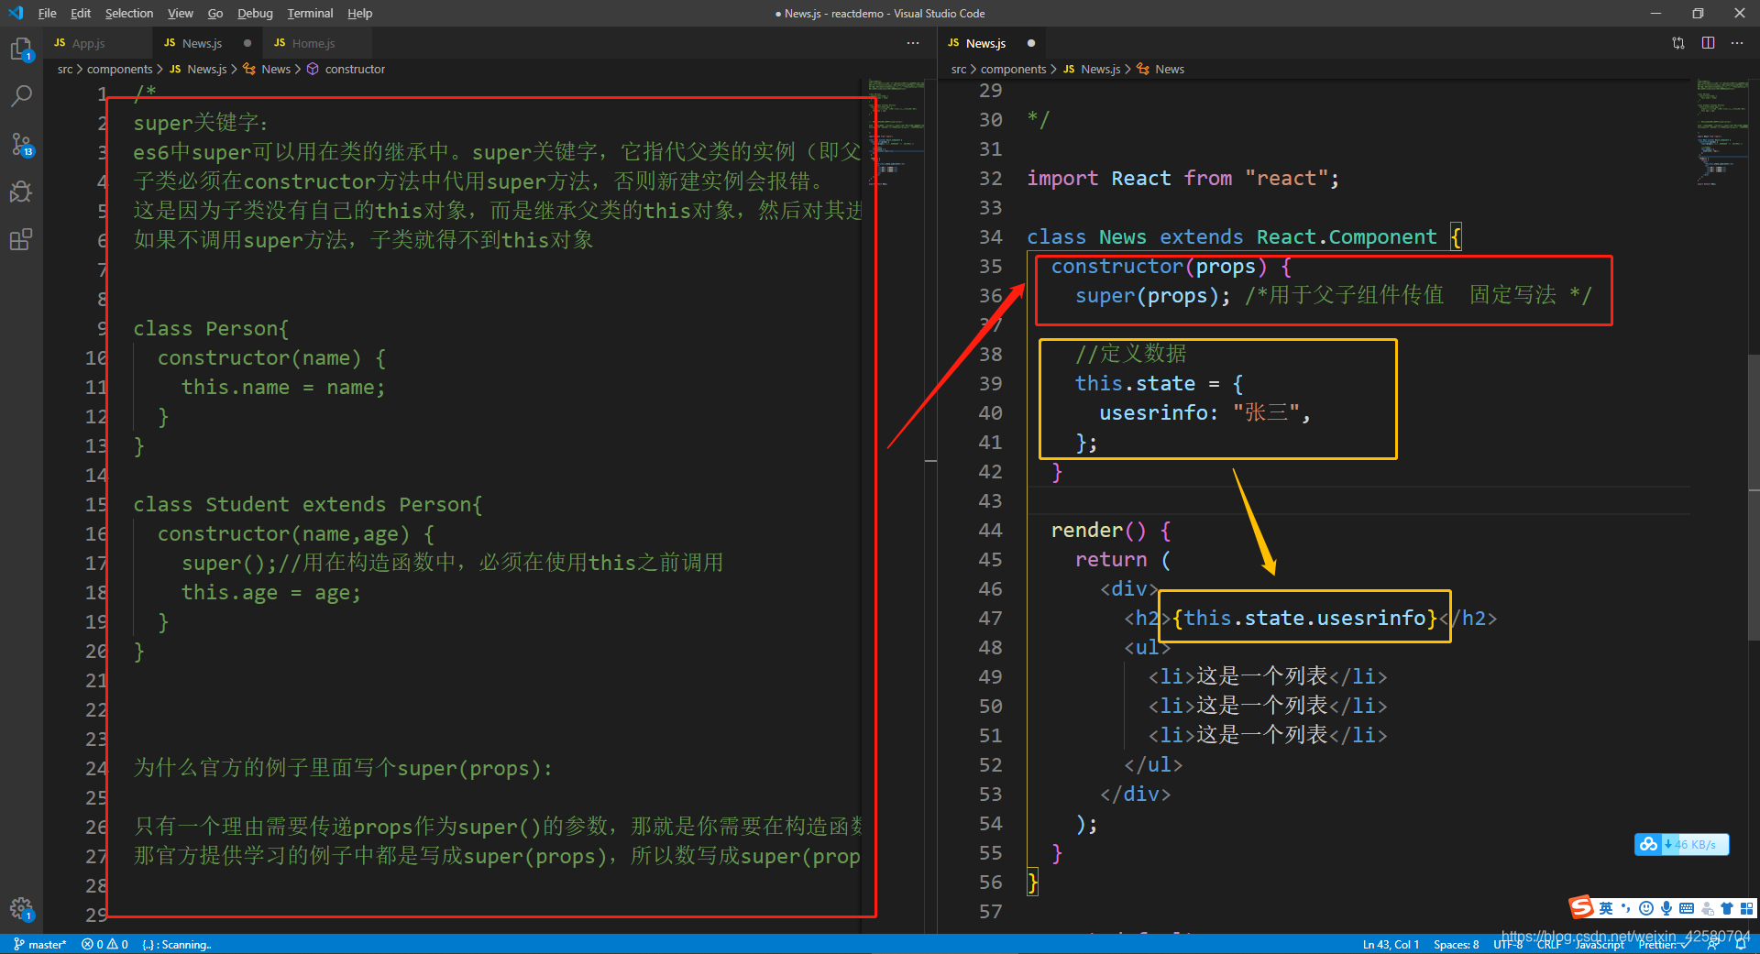Click the left editor minimap
The image size is (1760, 954).
896,133
